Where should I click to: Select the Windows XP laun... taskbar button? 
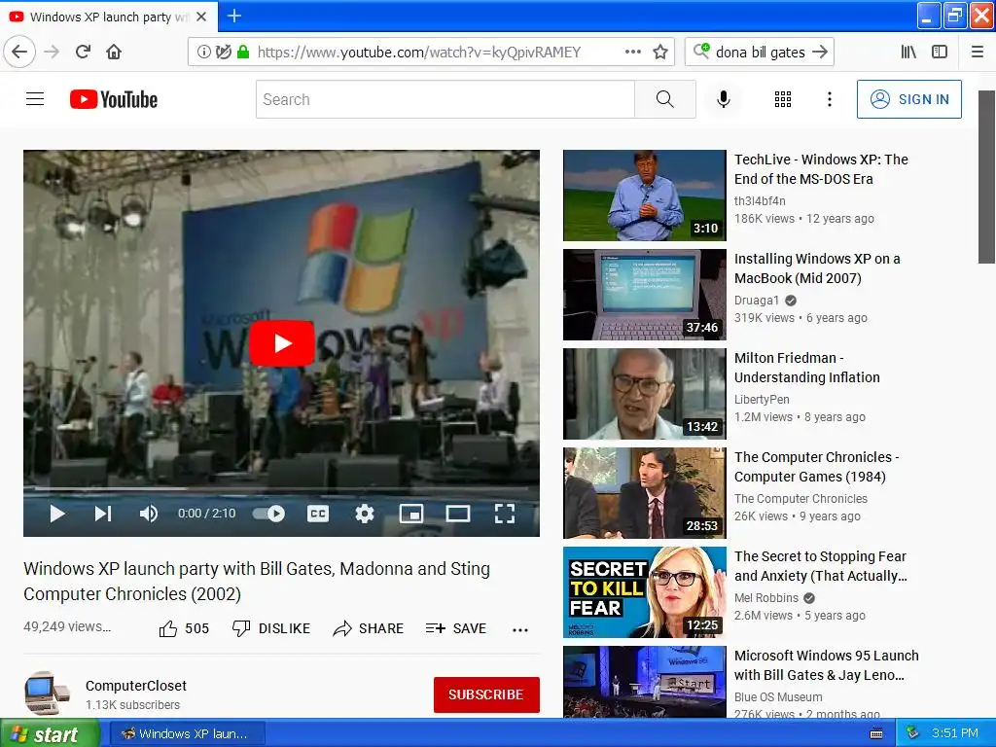click(186, 733)
